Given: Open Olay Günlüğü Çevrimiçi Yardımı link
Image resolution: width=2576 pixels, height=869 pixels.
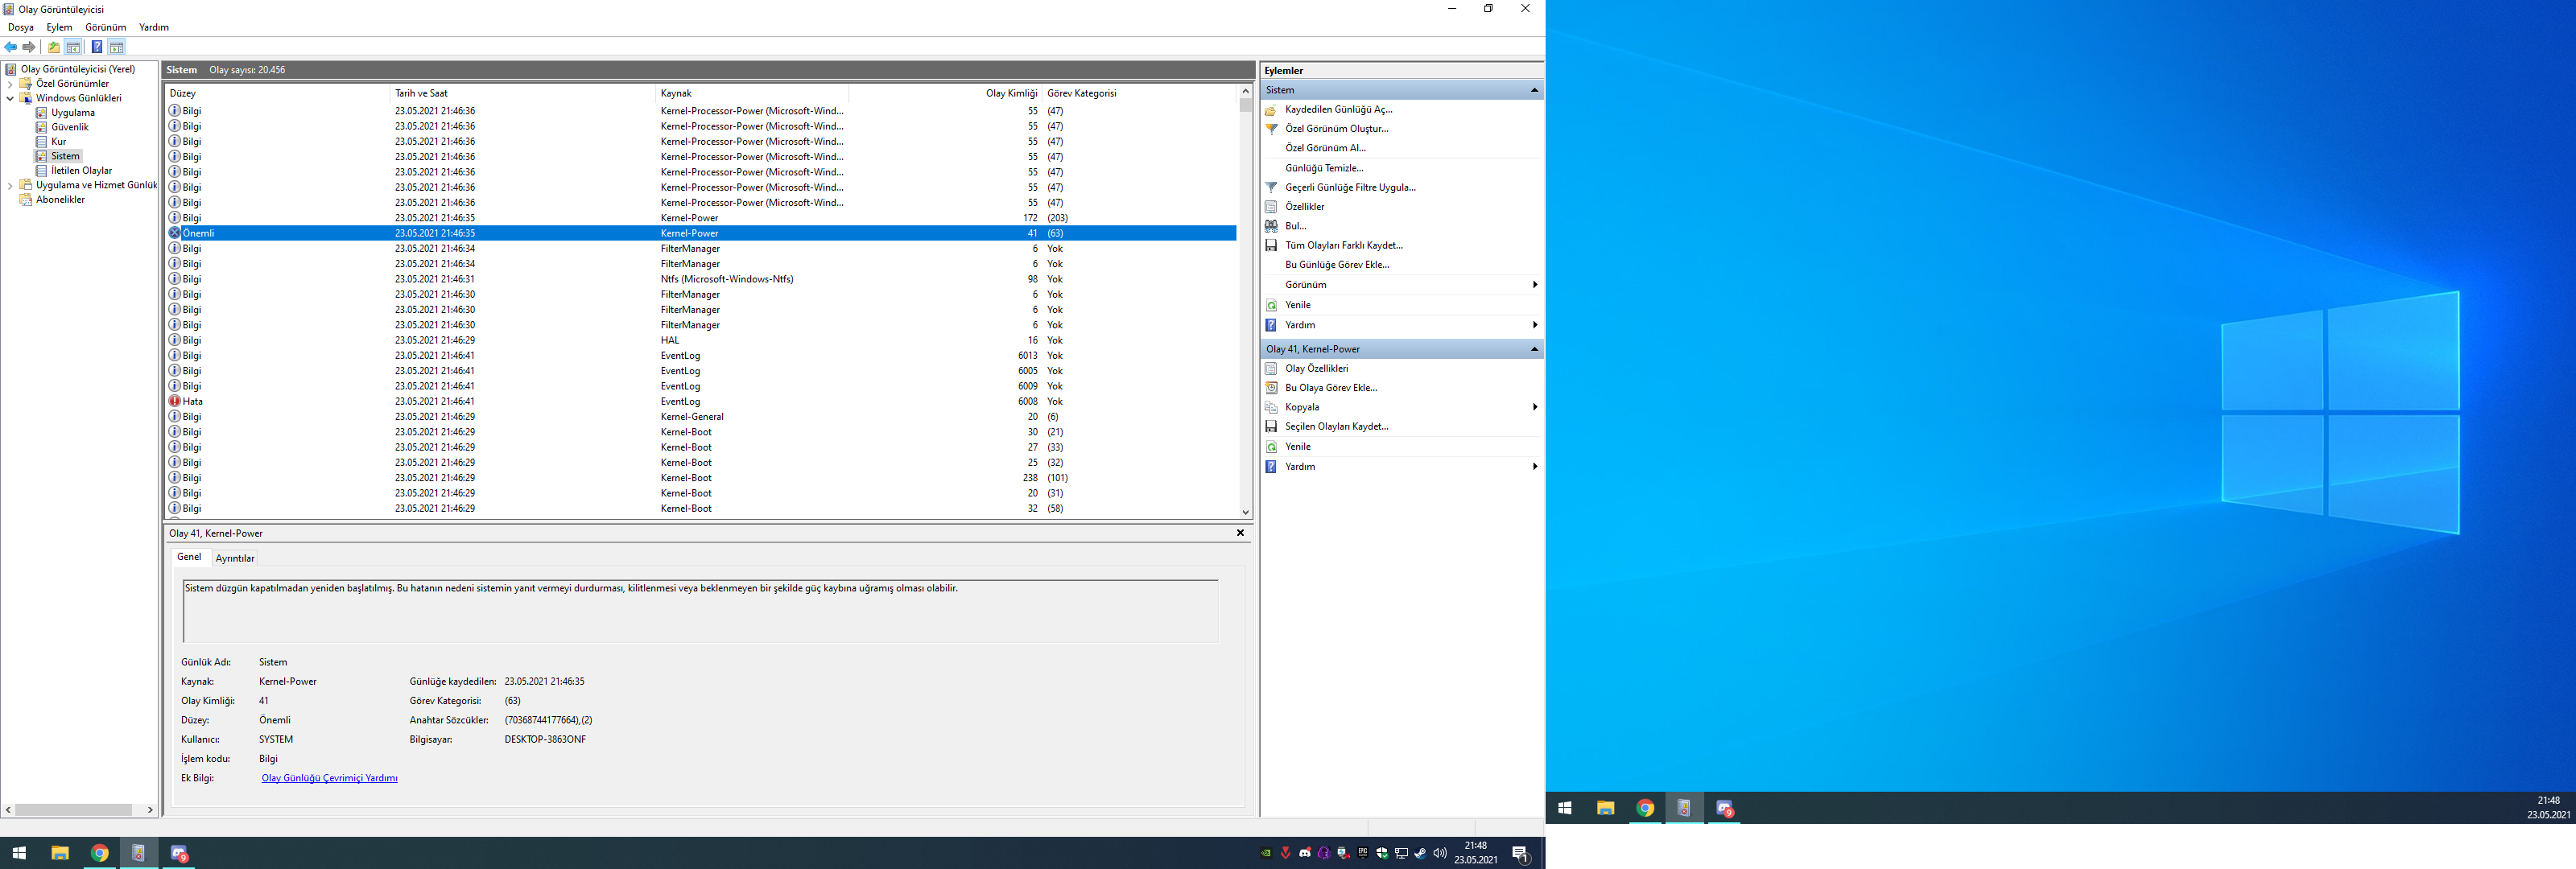Looking at the screenshot, I should coord(329,778).
